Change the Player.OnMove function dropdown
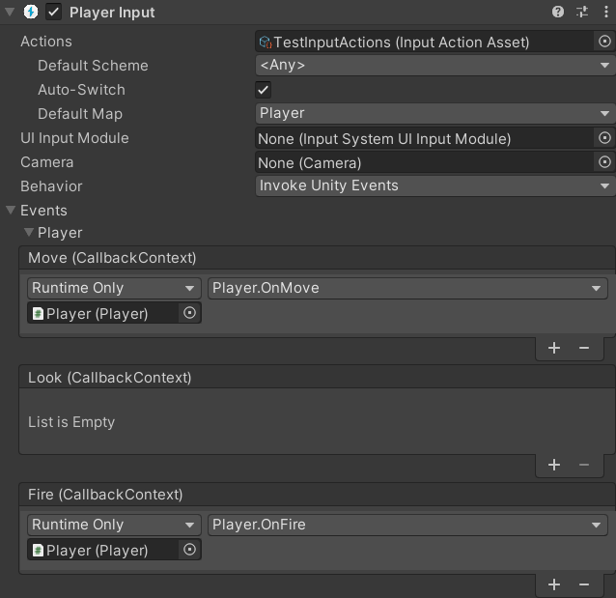616x598 pixels. coord(407,288)
